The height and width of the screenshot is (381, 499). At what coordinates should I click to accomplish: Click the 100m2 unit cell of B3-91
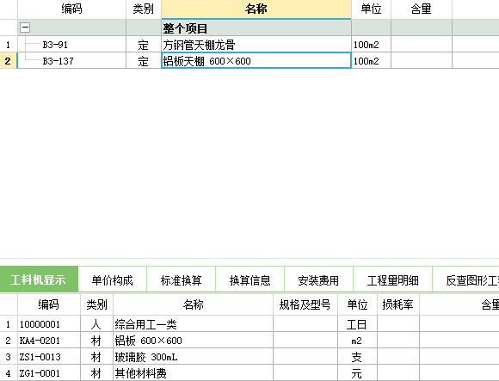[x=371, y=45]
